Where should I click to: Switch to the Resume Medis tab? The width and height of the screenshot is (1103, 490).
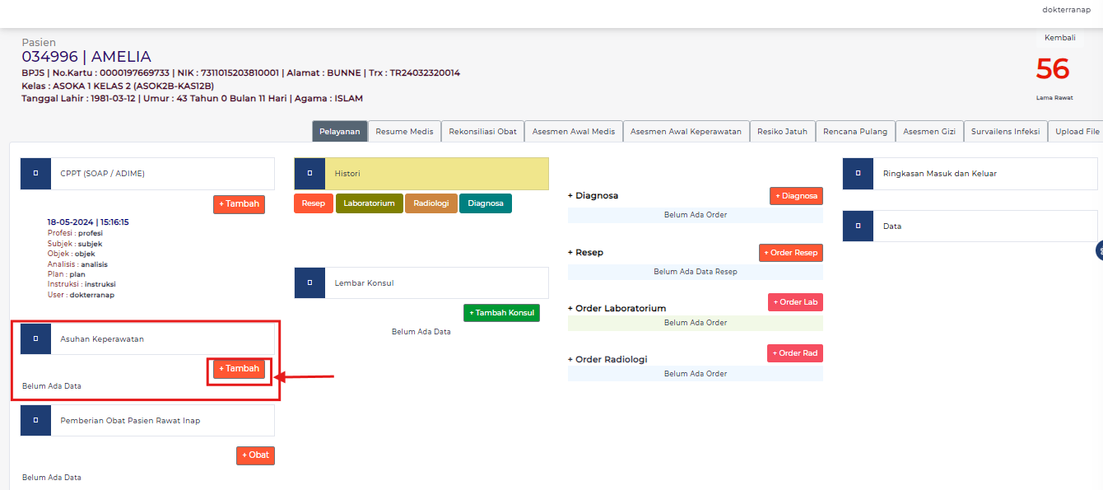coord(404,132)
